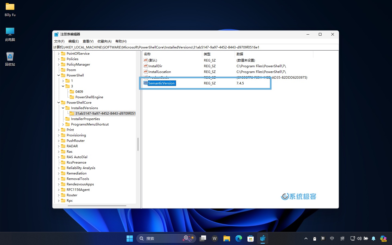Select the 31ab5147-9a97-4452-8443 key
The height and width of the screenshot is (245, 392).
[x=103, y=113]
